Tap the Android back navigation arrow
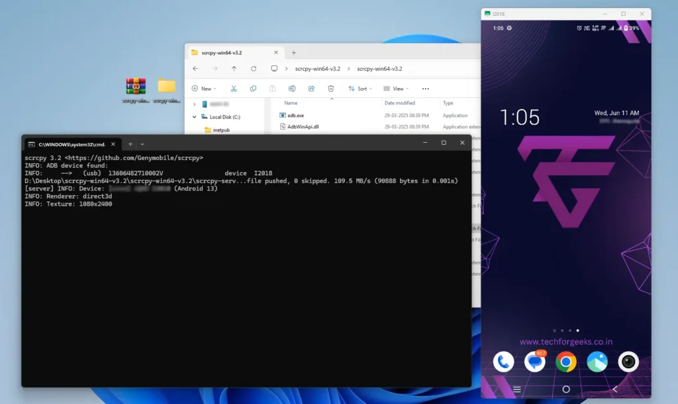The width and height of the screenshot is (678, 404). [615, 389]
